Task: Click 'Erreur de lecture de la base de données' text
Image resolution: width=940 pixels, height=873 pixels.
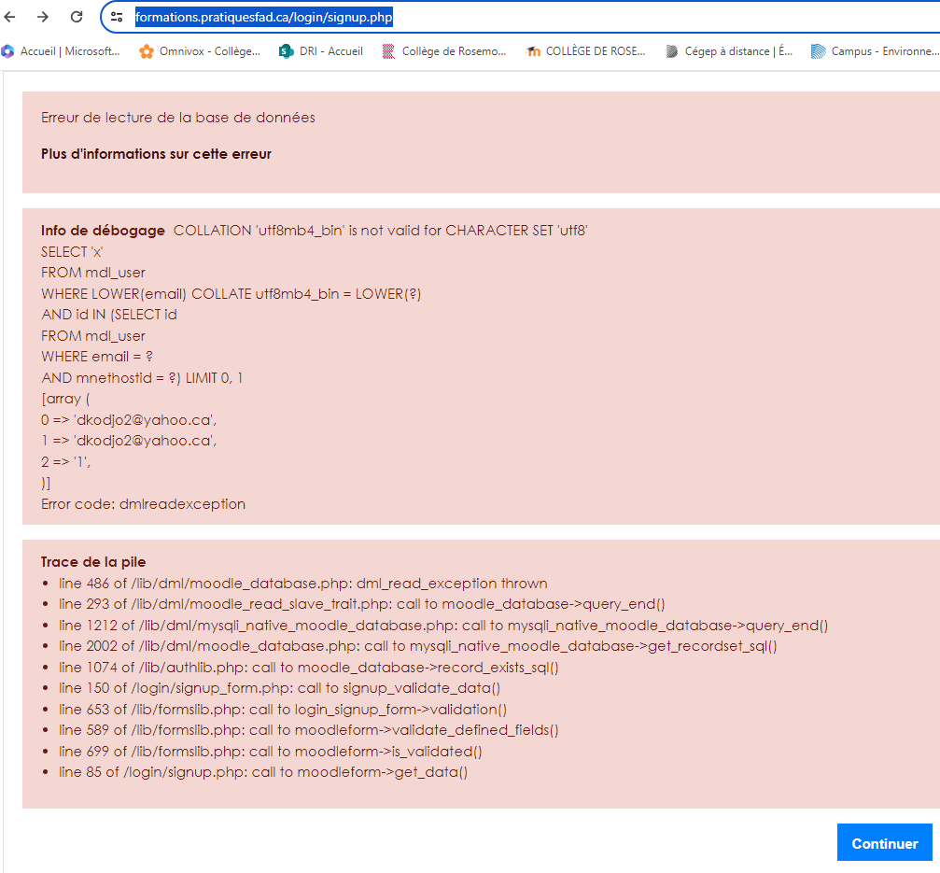Action: (x=177, y=118)
